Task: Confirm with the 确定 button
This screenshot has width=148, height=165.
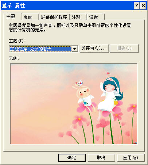Action: tap(72, 158)
